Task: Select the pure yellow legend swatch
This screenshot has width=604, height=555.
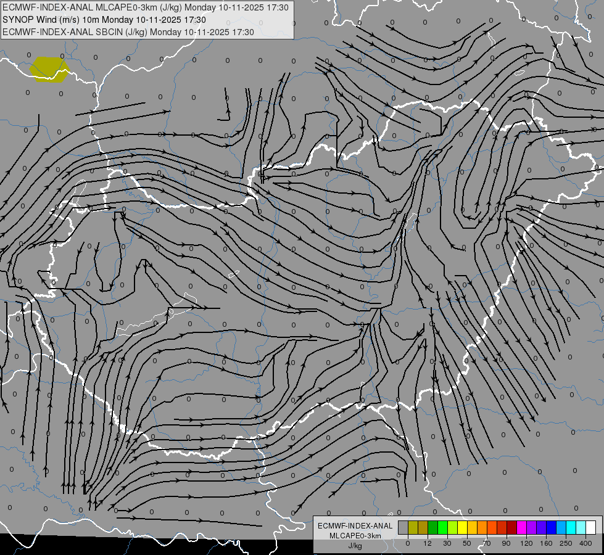Action: pos(462,527)
